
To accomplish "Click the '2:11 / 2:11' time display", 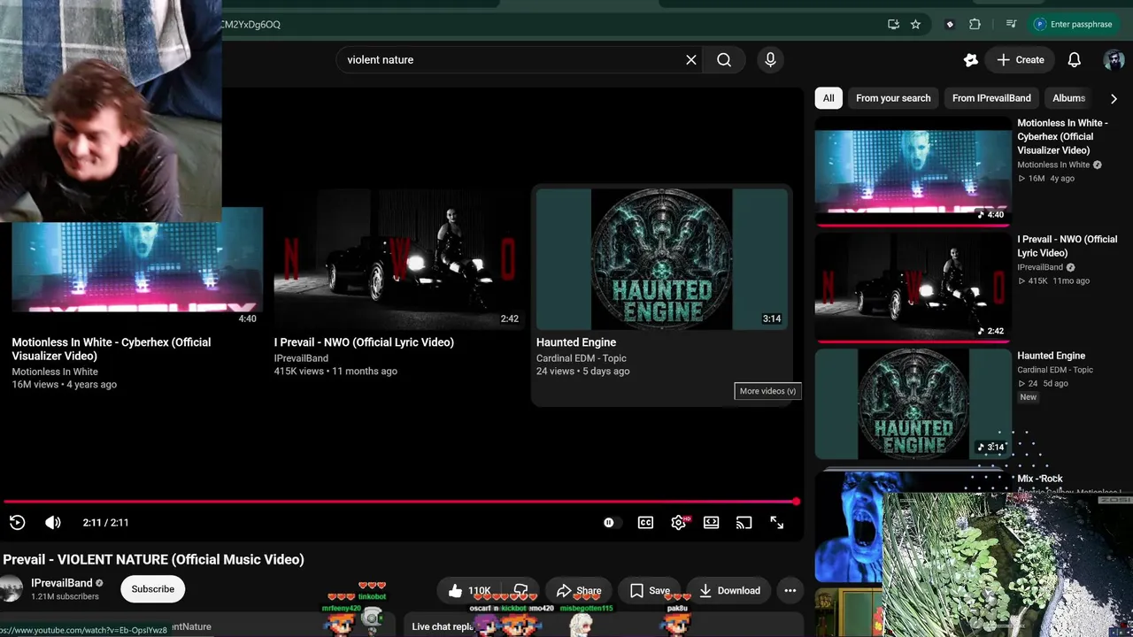I will (x=105, y=523).
